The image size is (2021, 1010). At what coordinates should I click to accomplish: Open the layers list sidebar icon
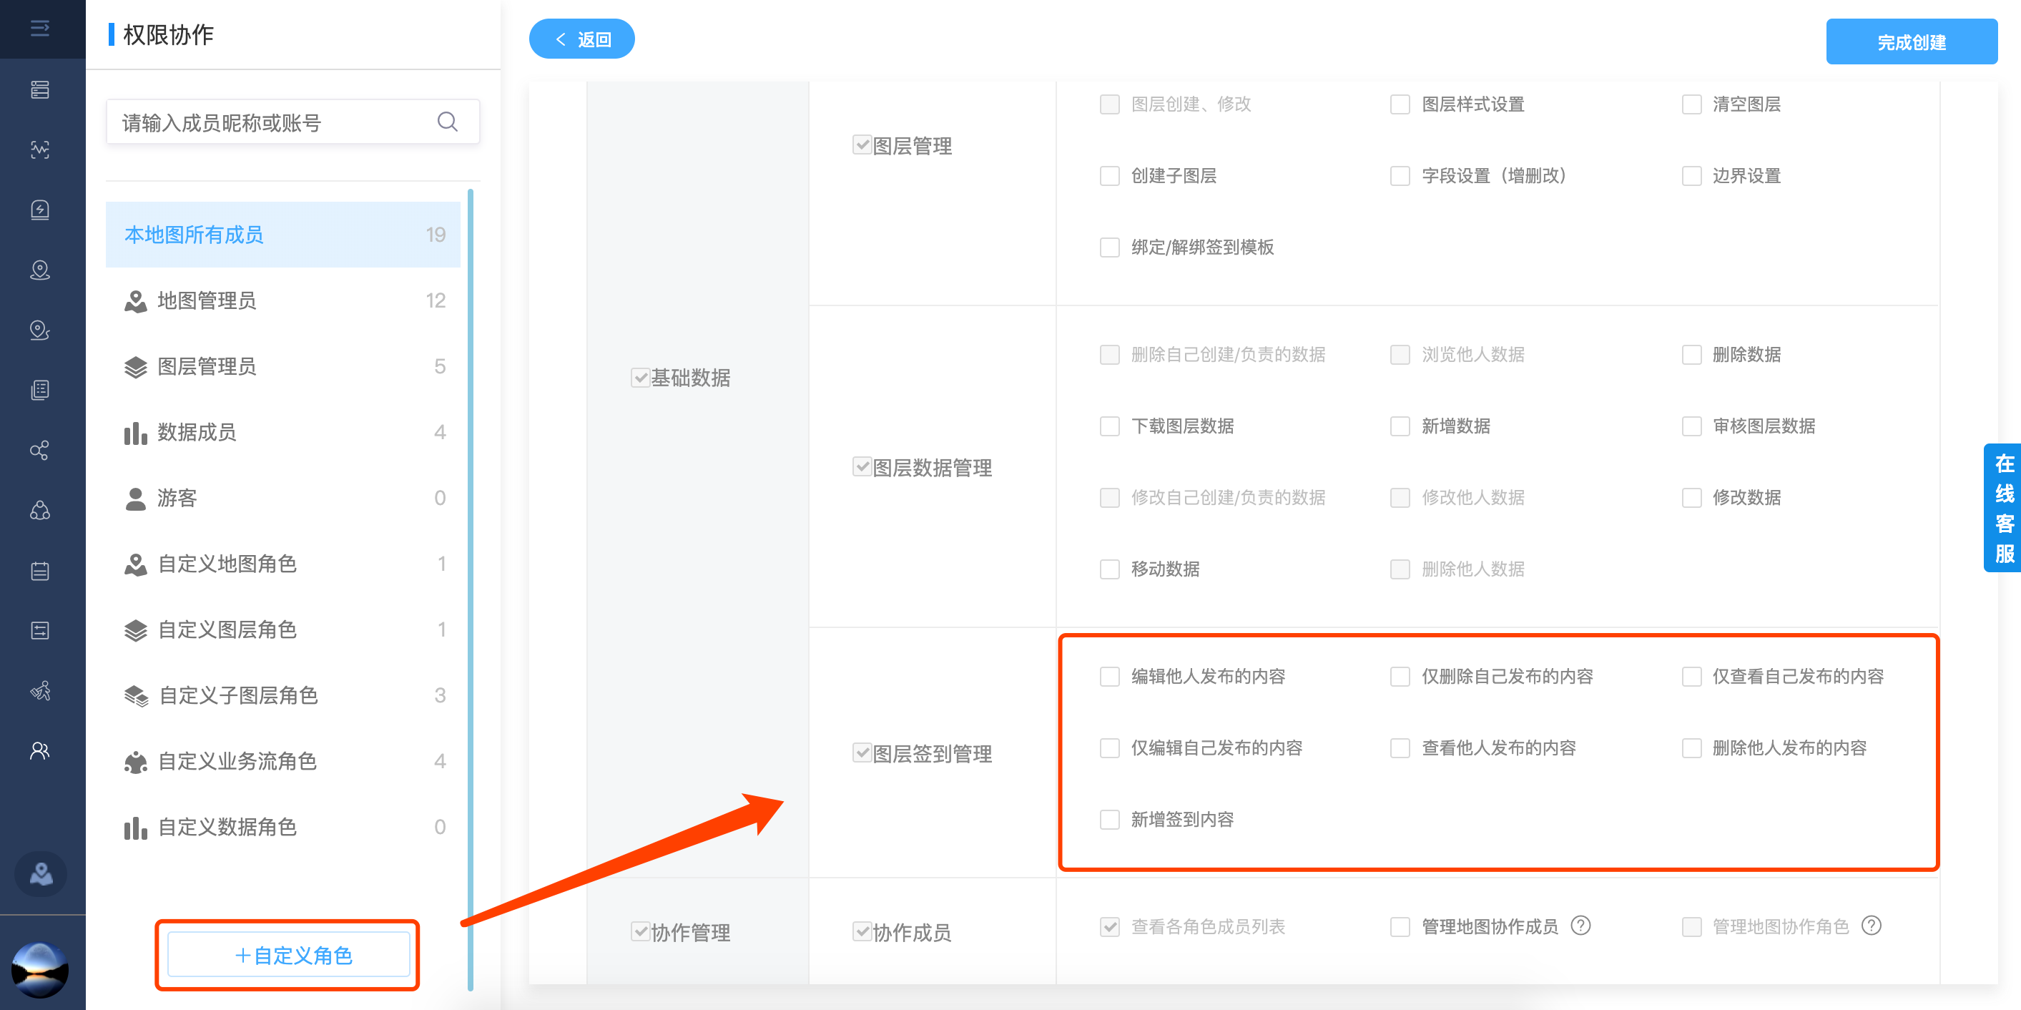click(x=40, y=89)
